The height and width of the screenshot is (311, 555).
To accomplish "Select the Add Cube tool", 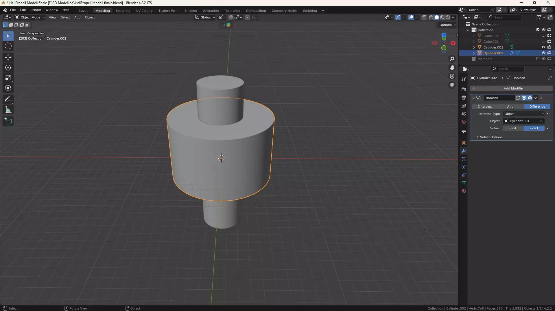I will [8, 121].
